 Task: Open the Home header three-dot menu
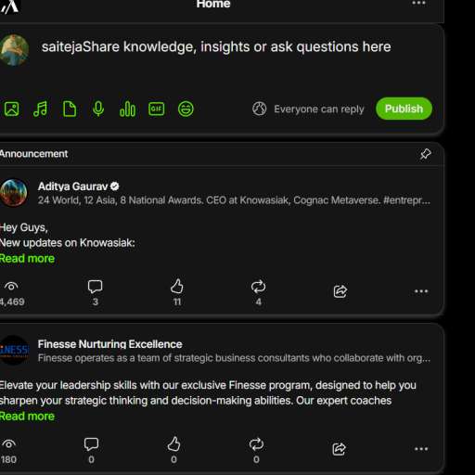coord(418,4)
